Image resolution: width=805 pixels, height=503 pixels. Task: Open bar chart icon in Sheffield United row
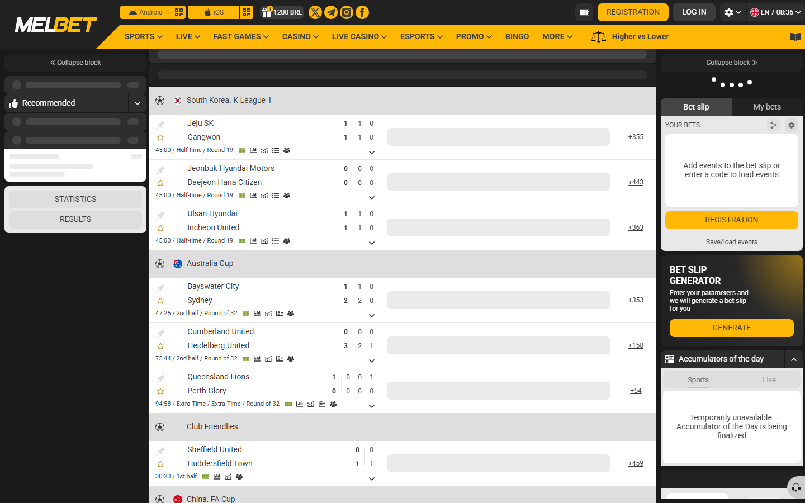(x=217, y=477)
